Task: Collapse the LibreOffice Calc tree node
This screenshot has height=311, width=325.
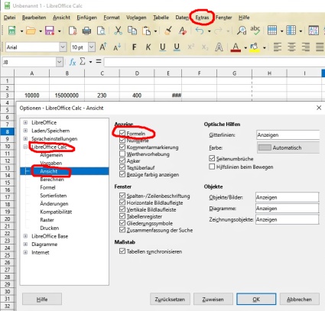Action: pyautogui.click(x=25, y=147)
